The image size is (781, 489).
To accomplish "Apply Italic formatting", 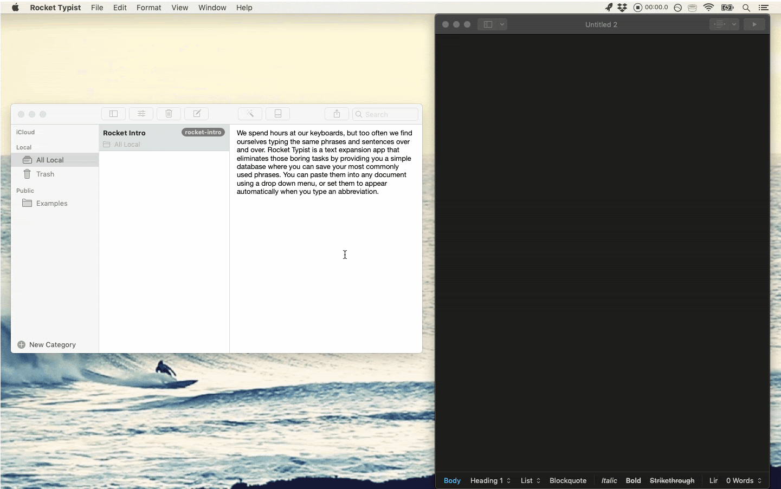I will pos(609,480).
